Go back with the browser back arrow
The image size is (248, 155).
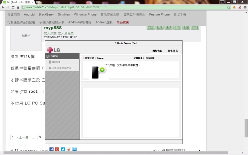3,7
